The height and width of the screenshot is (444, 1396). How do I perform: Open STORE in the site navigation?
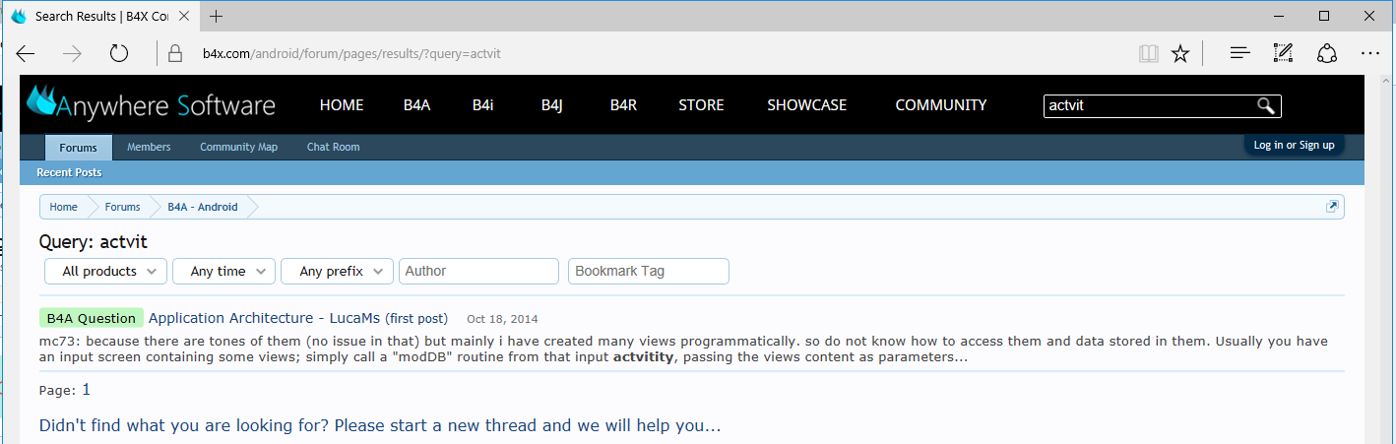click(701, 105)
